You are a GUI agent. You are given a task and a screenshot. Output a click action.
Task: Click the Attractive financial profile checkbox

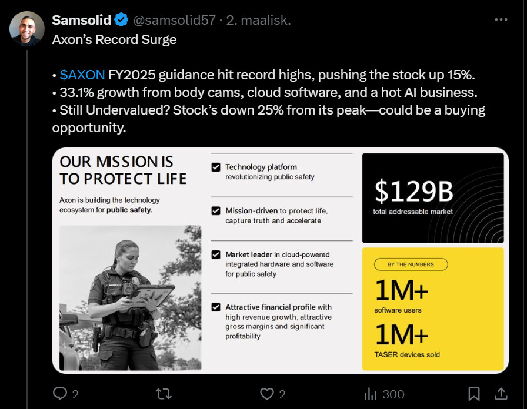point(216,307)
